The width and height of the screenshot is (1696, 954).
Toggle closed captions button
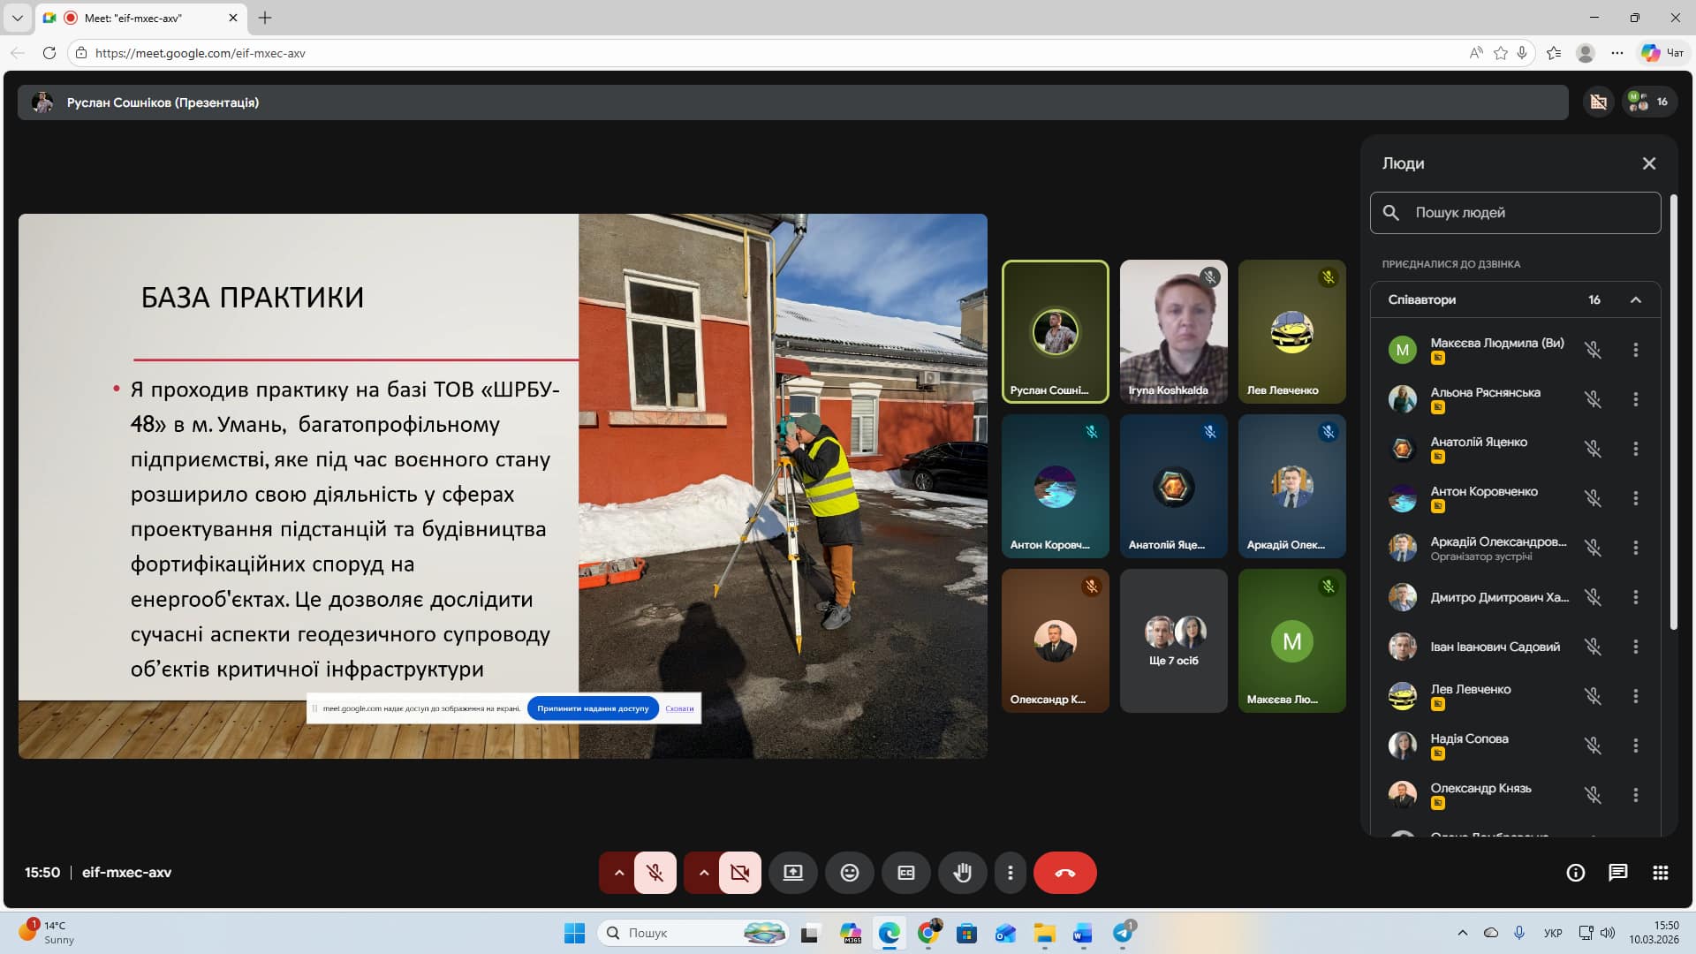(905, 873)
